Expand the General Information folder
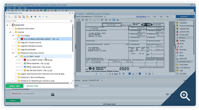This screenshot has width=199, height=110. 10,29
